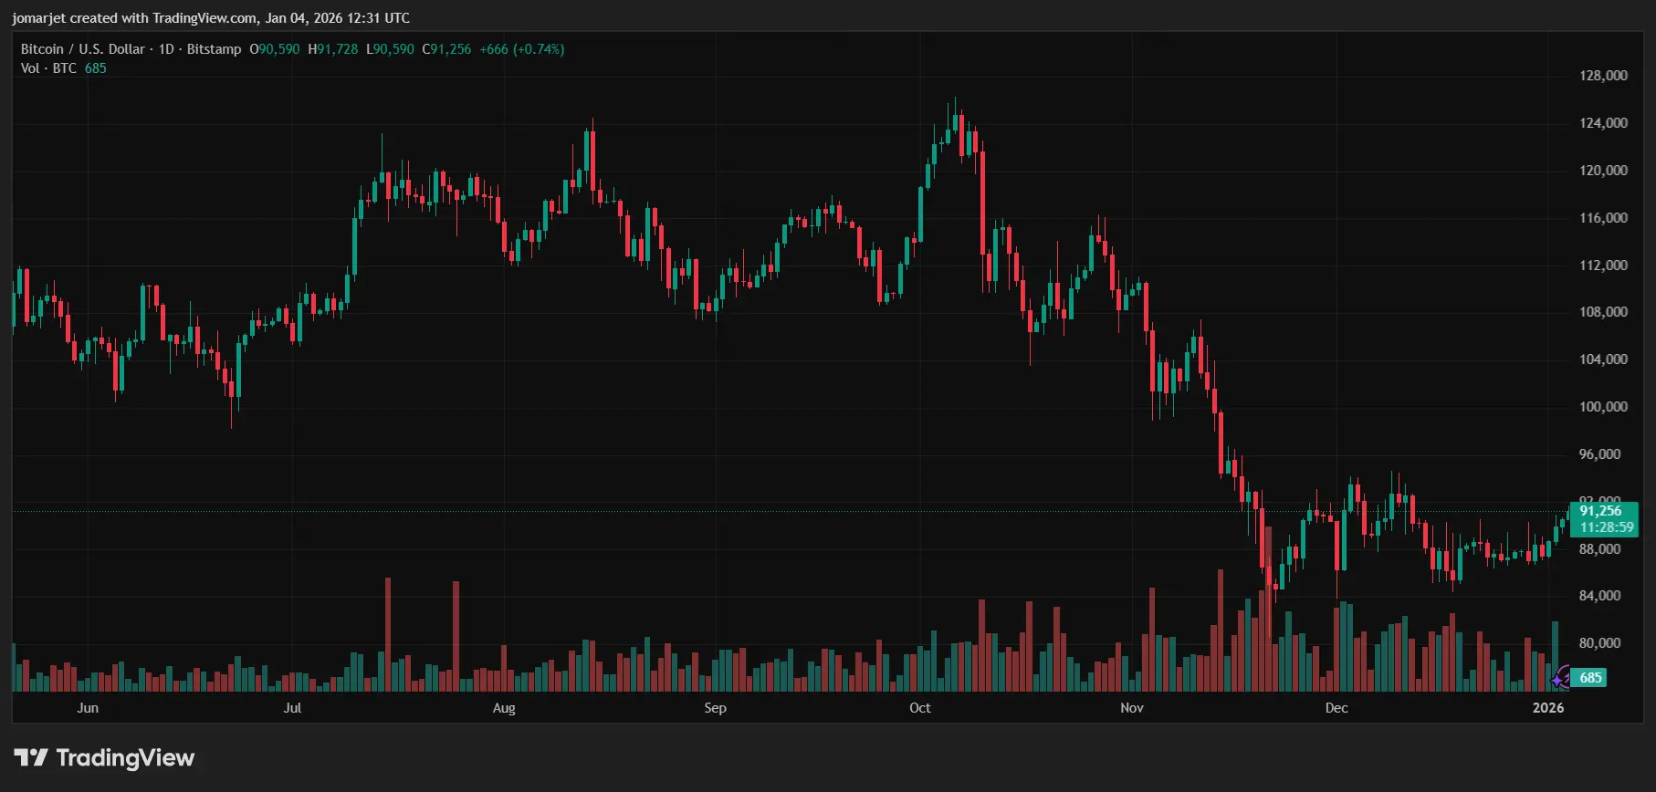Click the green 91,256 current price label
The height and width of the screenshot is (792, 1656).
click(x=1600, y=511)
